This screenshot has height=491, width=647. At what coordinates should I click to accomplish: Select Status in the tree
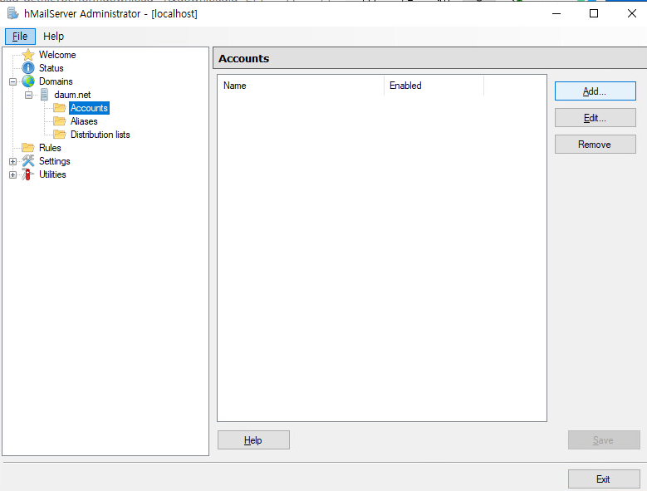click(x=51, y=68)
